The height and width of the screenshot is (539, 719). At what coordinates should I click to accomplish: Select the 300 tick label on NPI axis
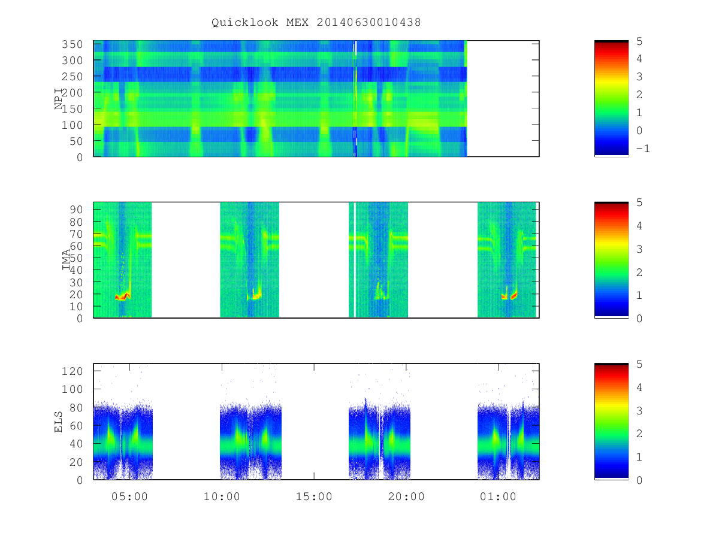pyautogui.click(x=74, y=60)
